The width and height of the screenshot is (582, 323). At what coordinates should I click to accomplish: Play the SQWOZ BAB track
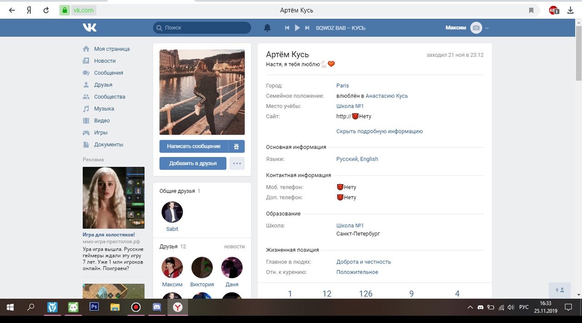(x=297, y=28)
